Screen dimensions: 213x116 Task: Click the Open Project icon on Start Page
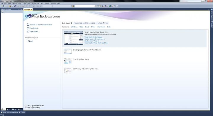[x=28, y=32]
